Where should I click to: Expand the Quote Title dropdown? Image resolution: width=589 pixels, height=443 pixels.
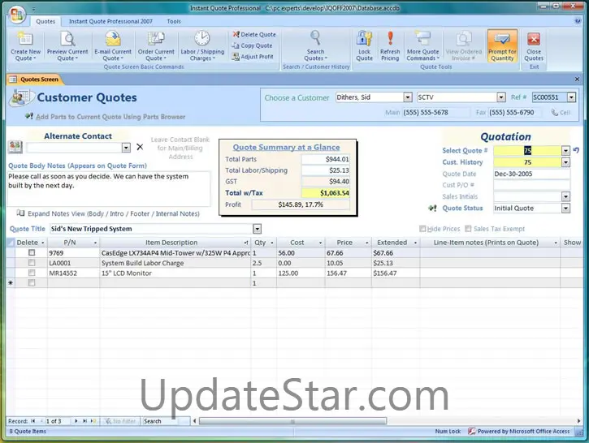coord(257,230)
